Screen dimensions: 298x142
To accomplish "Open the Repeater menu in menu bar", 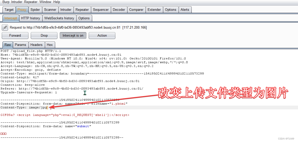I will (x=31, y=2).
